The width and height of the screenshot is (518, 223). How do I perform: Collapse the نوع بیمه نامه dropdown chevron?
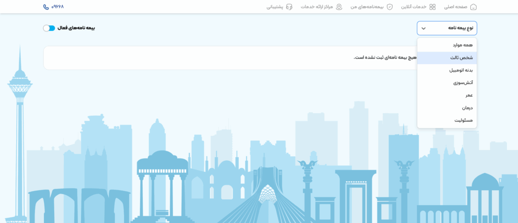tap(424, 28)
